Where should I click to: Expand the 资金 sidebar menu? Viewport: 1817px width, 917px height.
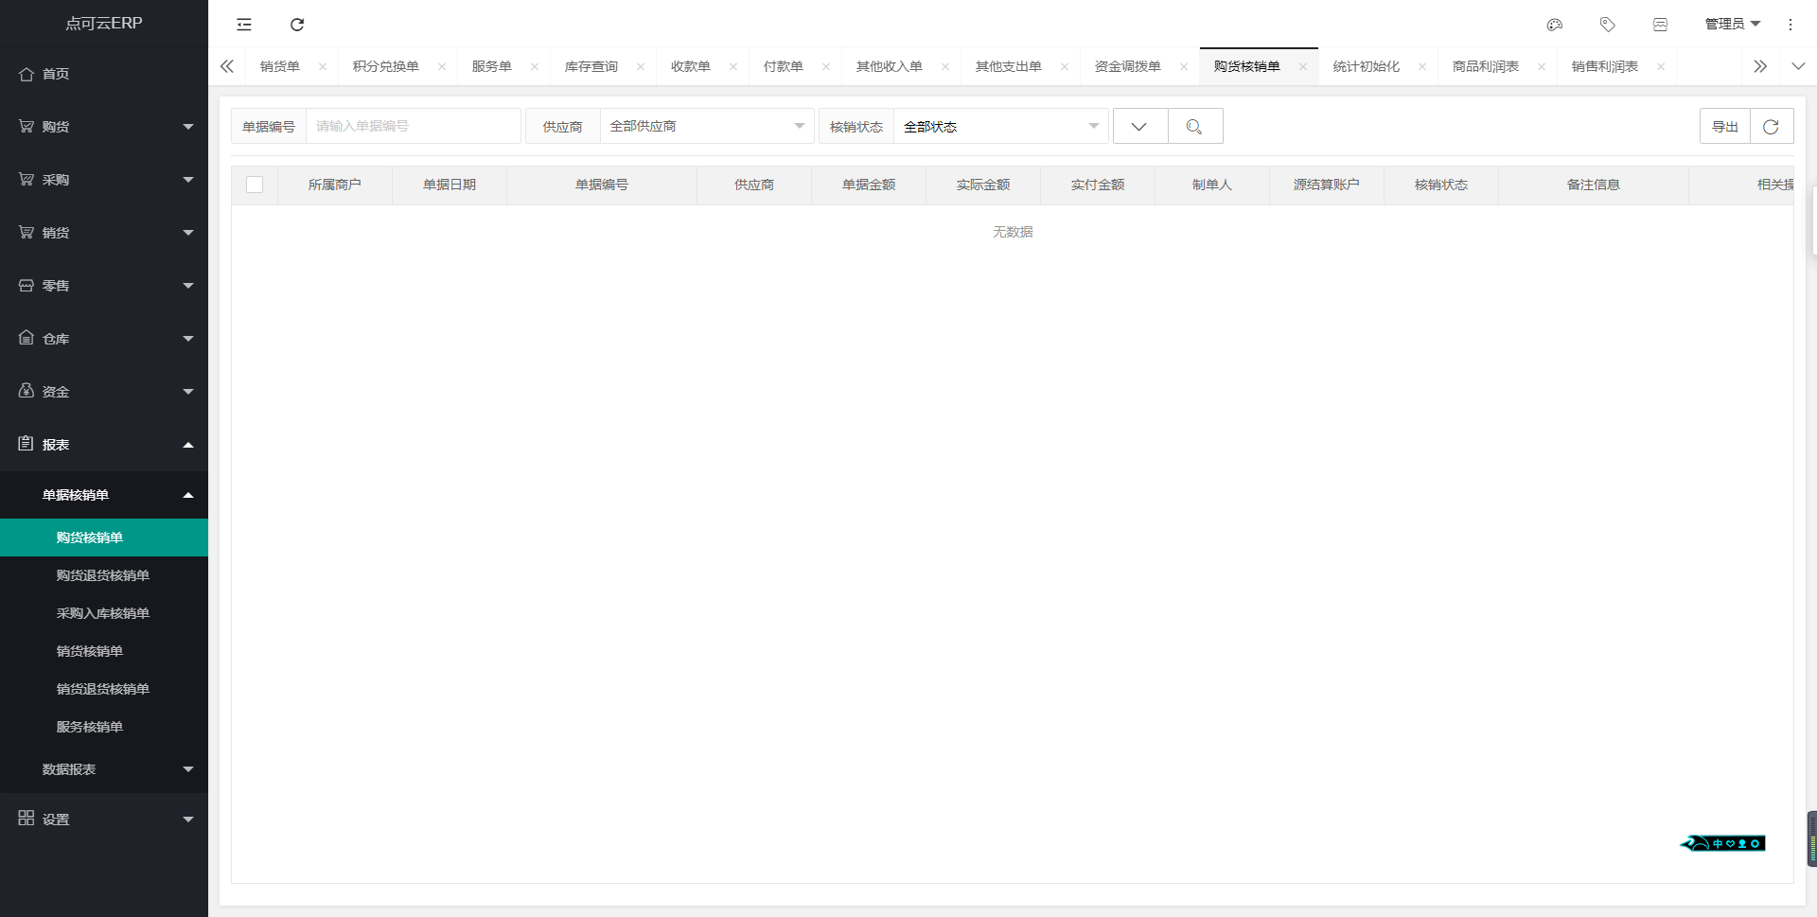point(104,392)
